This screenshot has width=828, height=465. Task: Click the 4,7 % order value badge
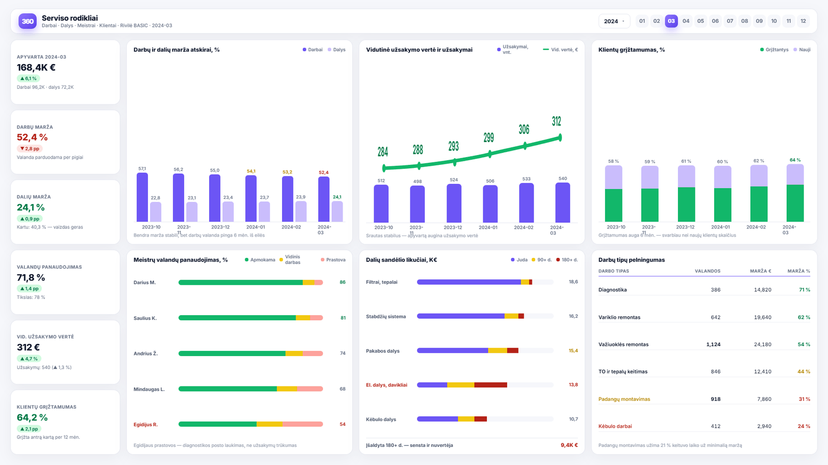tap(29, 359)
